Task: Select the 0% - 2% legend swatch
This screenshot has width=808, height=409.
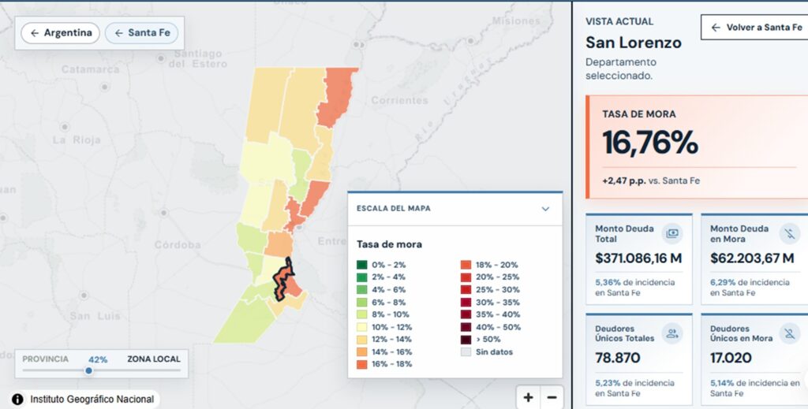Action: (x=362, y=265)
